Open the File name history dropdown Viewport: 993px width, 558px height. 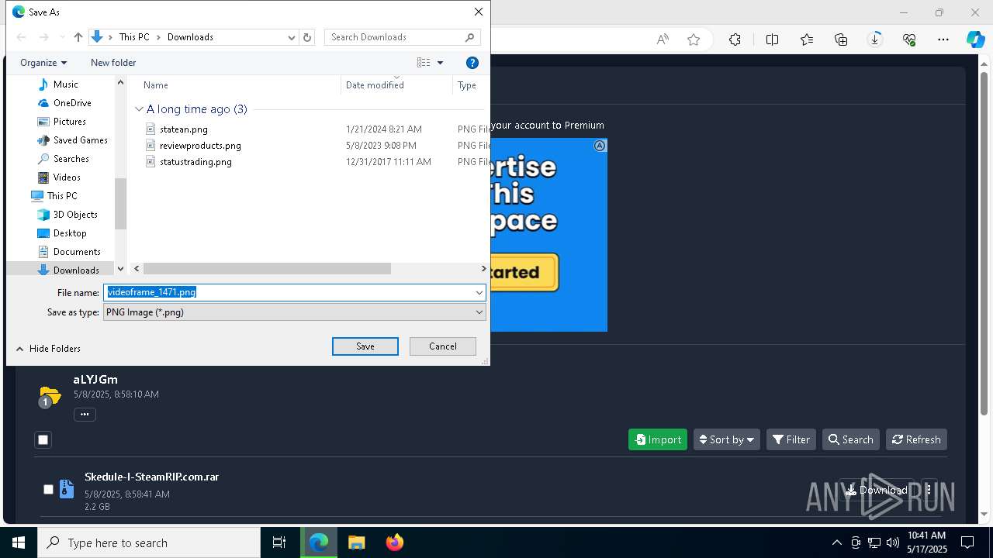click(479, 293)
